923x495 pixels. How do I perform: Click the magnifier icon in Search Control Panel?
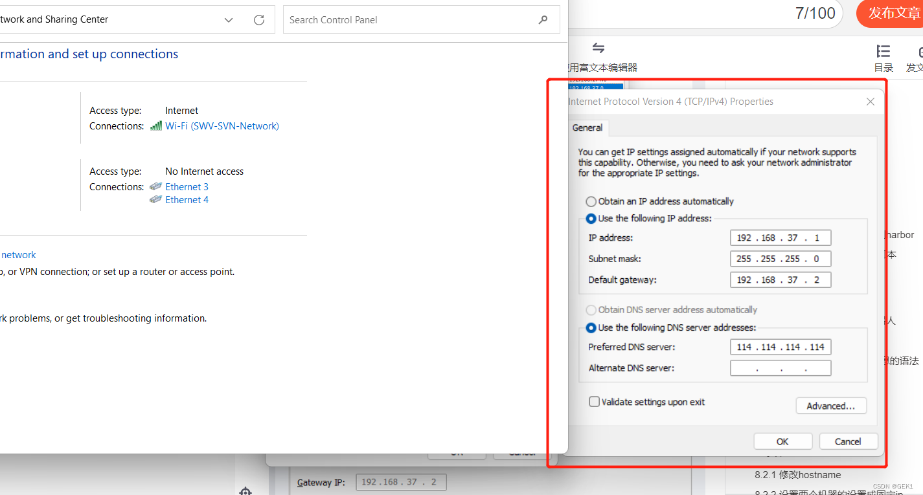(x=543, y=20)
